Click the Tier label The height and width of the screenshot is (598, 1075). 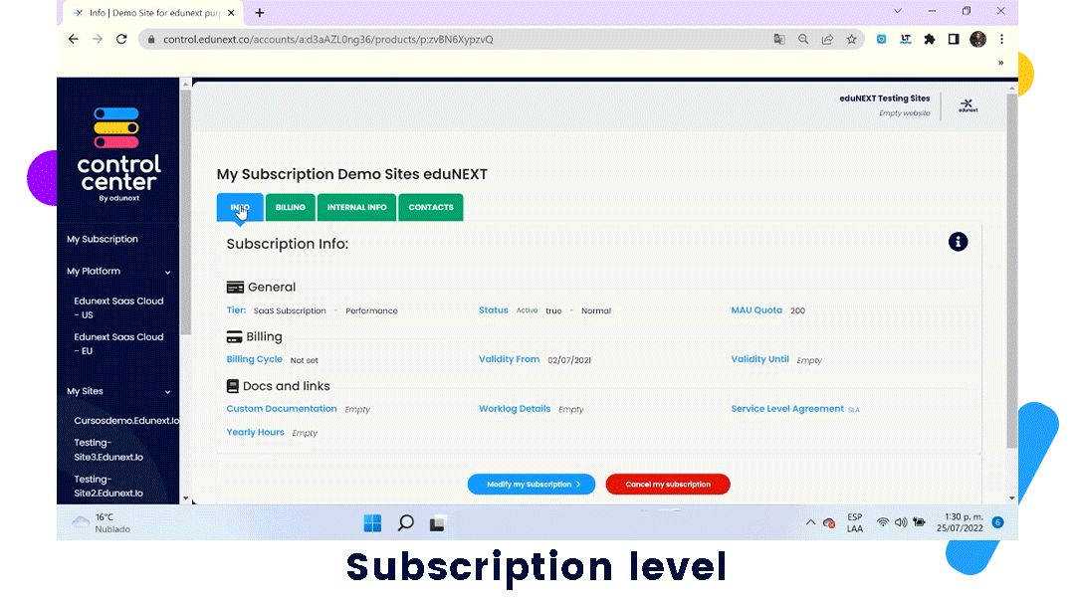(x=236, y=309)
